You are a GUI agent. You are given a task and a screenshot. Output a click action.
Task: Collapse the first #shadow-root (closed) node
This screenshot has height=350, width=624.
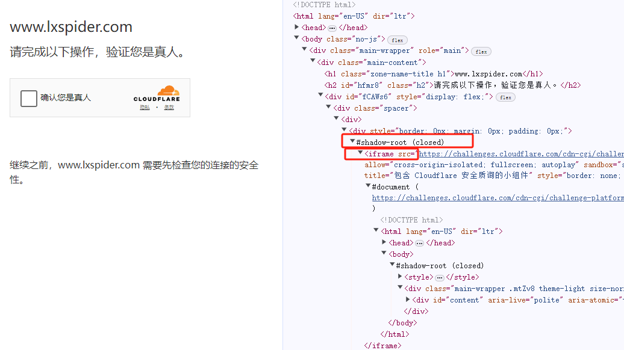352,141
